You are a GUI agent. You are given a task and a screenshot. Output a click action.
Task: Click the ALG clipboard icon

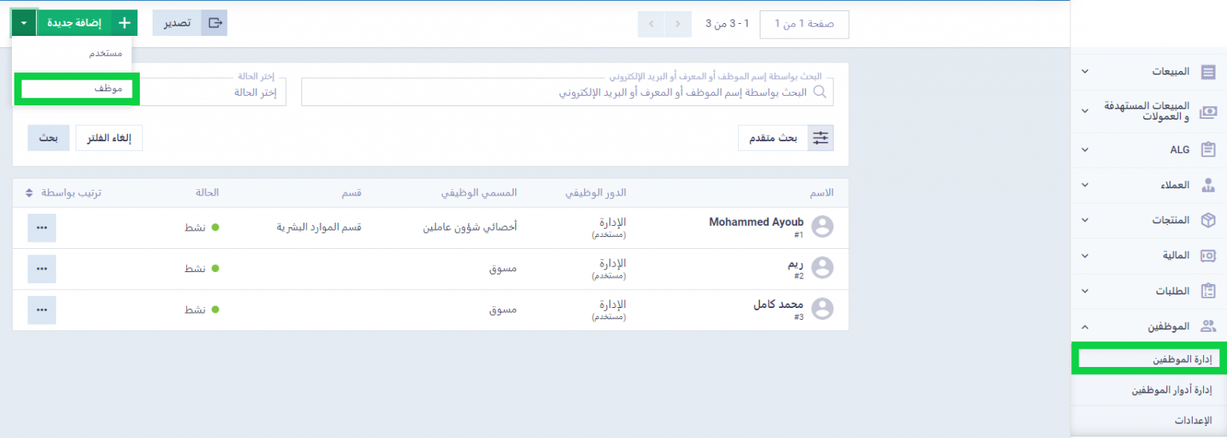point(1208,149)
